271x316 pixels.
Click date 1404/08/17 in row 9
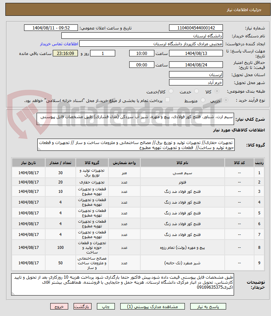(x=28, y=263)
